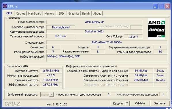The image size is (172, 109).
Task: Click the core revision B0 value
Action: point(160,52)
